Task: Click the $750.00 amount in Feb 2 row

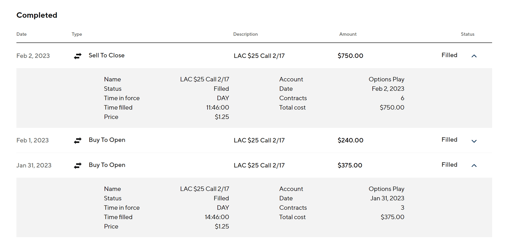Action: (350, 56)
